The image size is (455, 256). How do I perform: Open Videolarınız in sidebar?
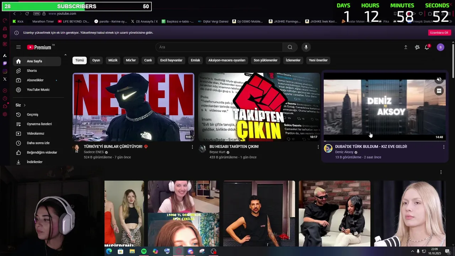pyautogui.click(x=37, y=133)
